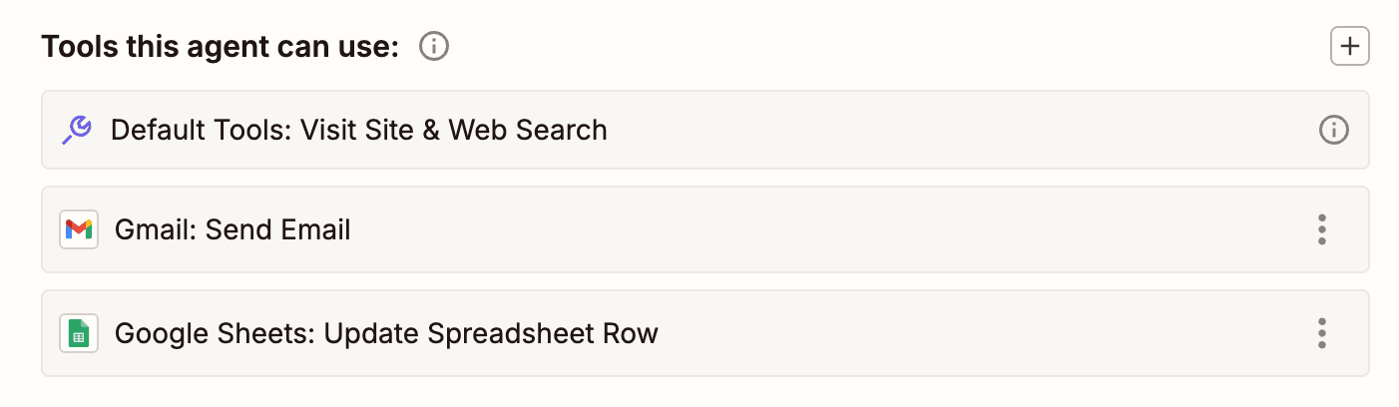The image size is (1399, 407).
Task: Click the Default Tools wrench icon
Action: tap(77, 130)
